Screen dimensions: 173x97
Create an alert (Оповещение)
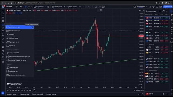(57, 7)
